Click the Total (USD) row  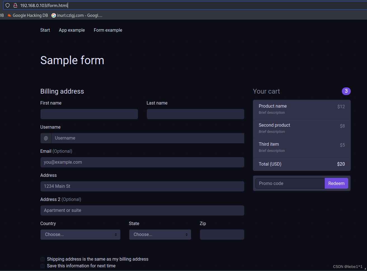click(x=302, y=164)
